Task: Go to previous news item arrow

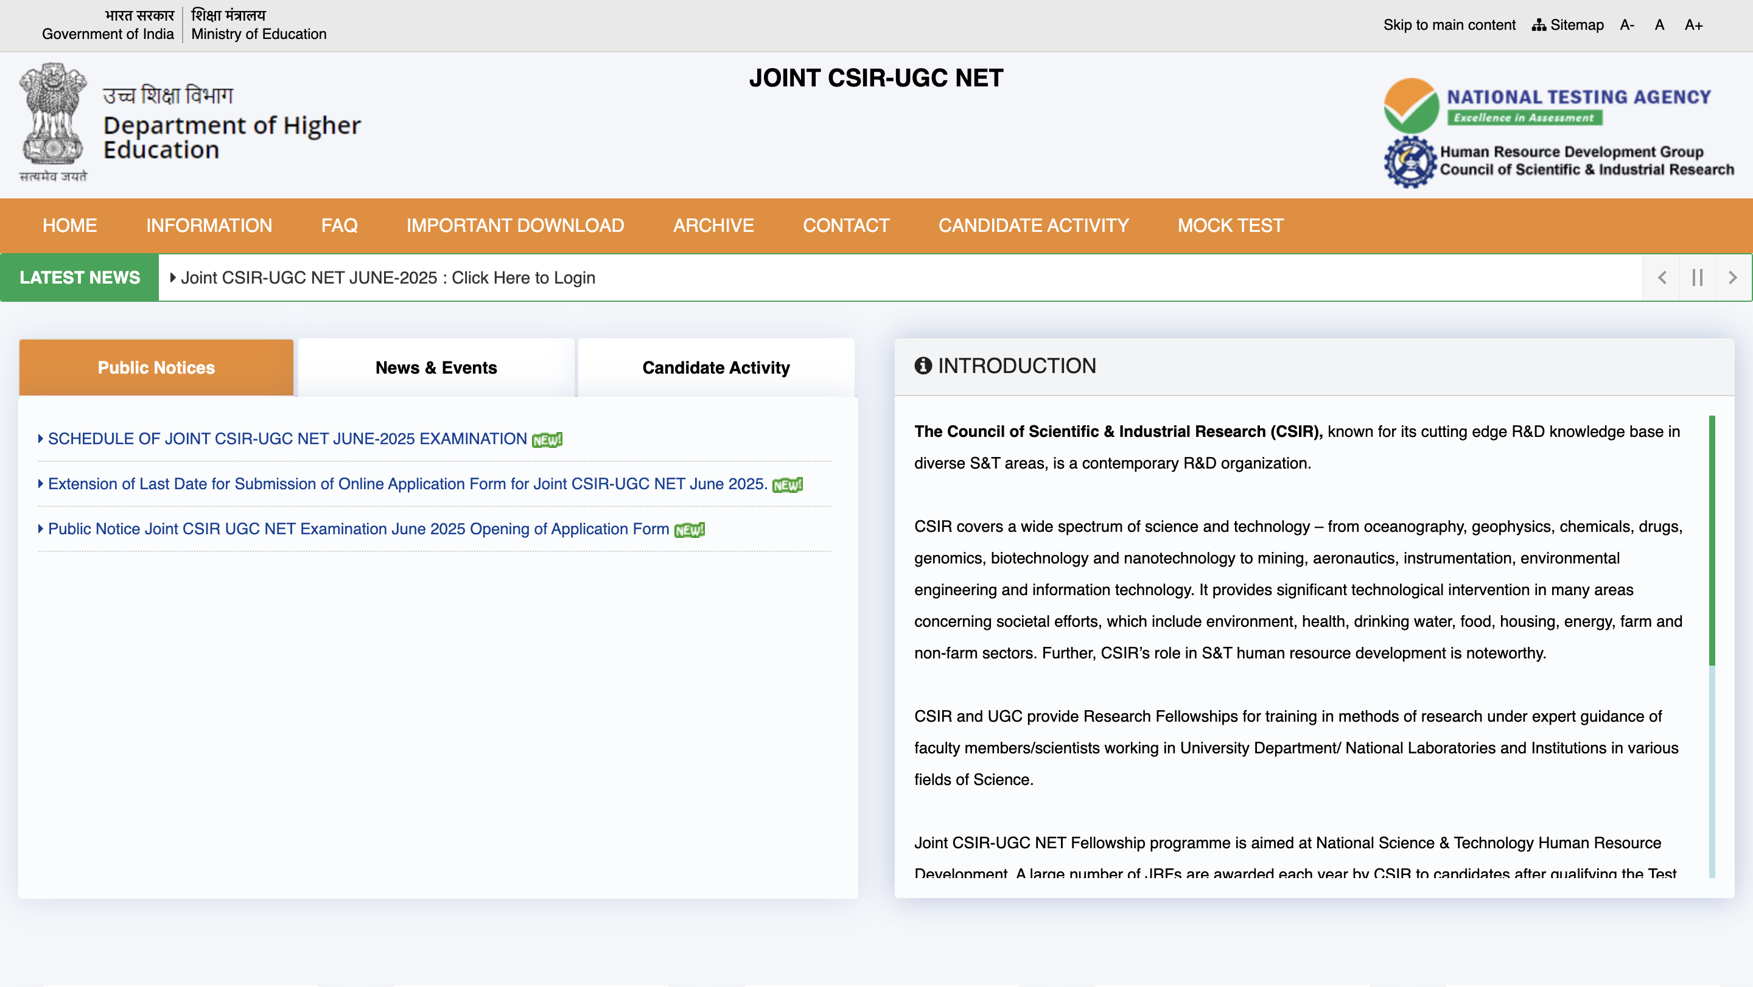Action: pos(1662,277)
